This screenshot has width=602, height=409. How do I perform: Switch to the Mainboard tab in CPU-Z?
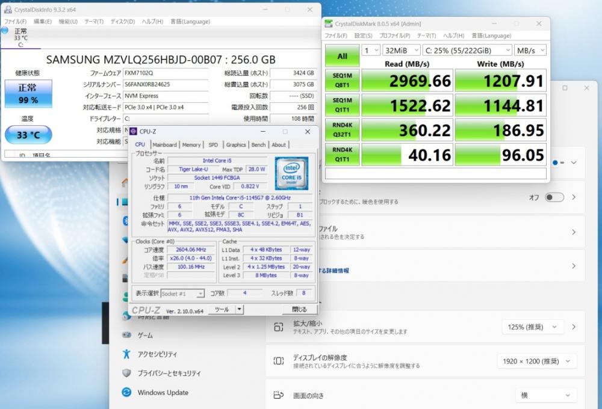coord(165,144)
